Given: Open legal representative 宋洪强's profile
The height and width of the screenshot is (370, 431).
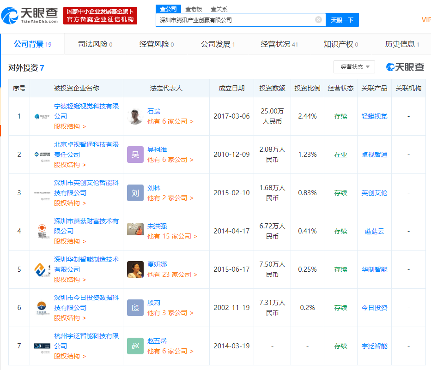Looking at the screenshot, I should [157, 226].
